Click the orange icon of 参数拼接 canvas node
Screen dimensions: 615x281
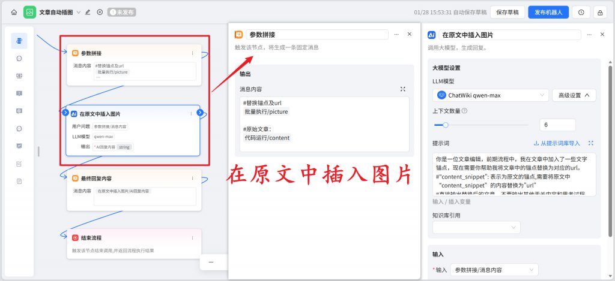coord(75,53)
